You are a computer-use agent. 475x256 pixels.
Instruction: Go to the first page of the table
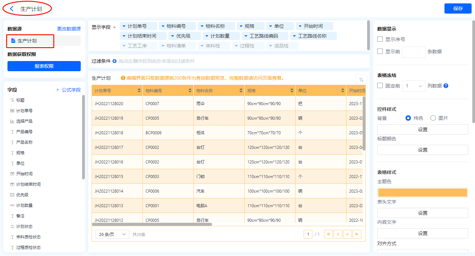(328, 234)
